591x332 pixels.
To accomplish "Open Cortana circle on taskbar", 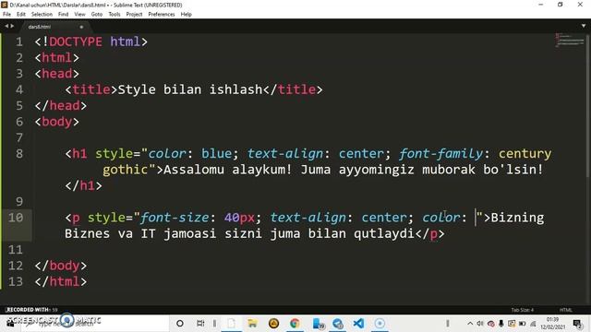I will (x=180, y=323).
